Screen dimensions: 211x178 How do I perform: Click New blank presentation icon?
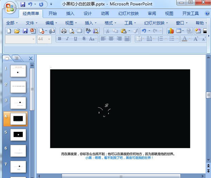coord(9,31)
